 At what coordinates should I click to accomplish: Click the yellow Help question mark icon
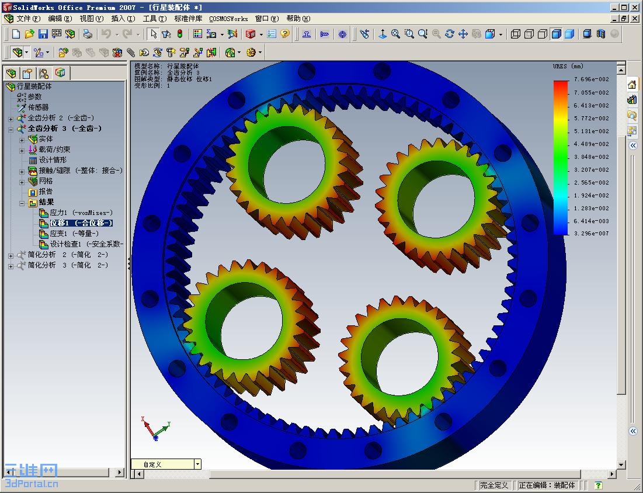click(x=285, y=34)
